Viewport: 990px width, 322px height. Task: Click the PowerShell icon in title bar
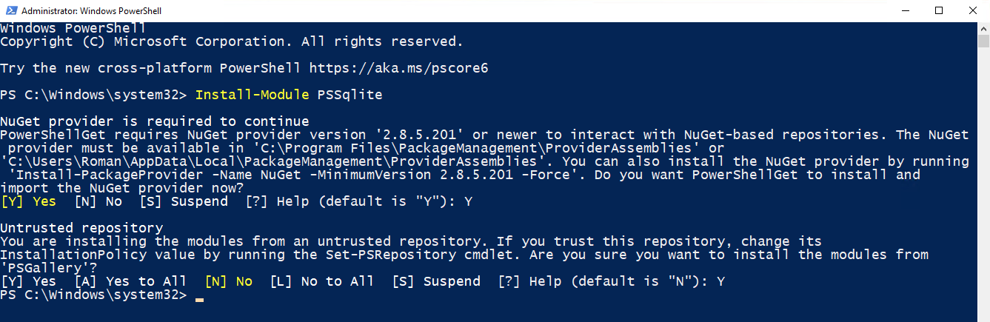tap(9, 11)
